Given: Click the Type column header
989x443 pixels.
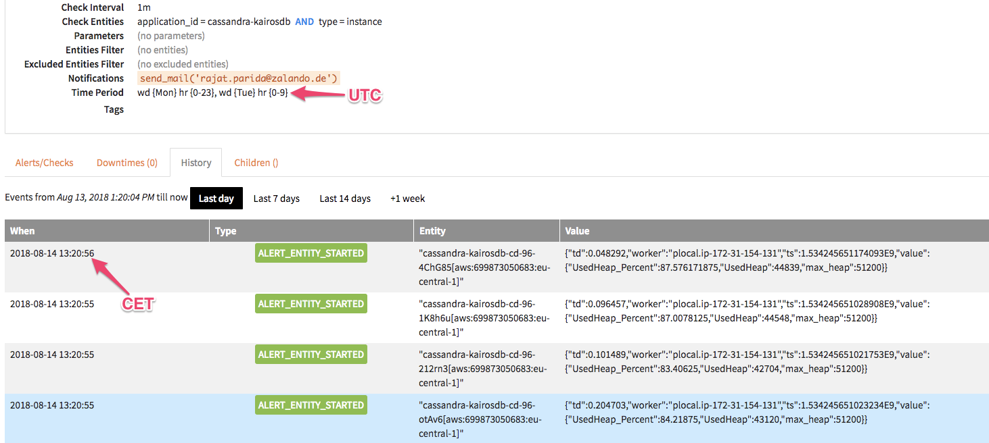Looking at the screenshot, I should click(x=311, y=231).
